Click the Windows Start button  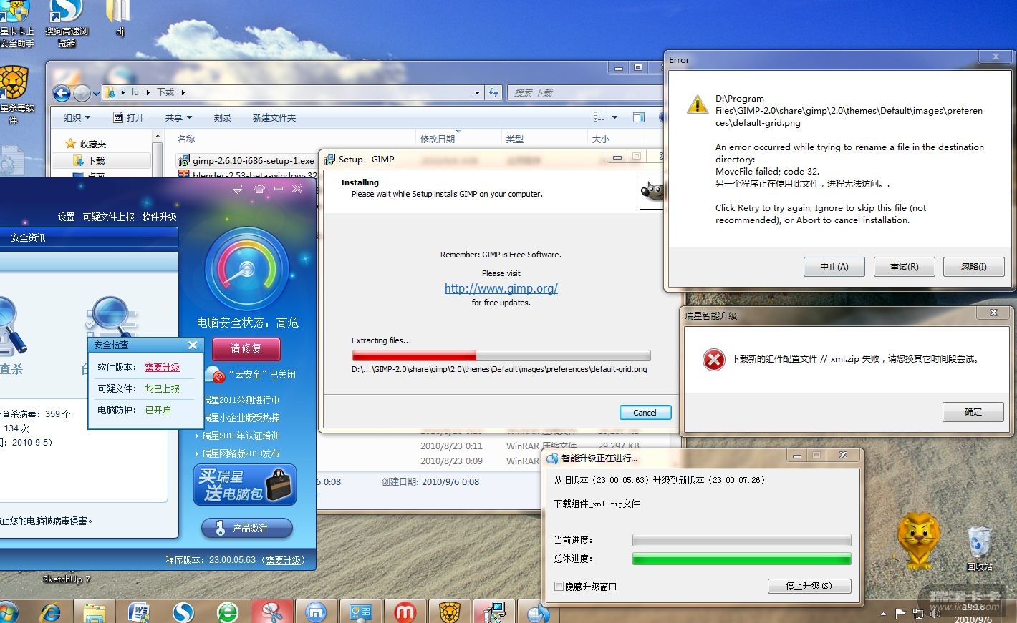pyautogui.click(x=8, y=613)
